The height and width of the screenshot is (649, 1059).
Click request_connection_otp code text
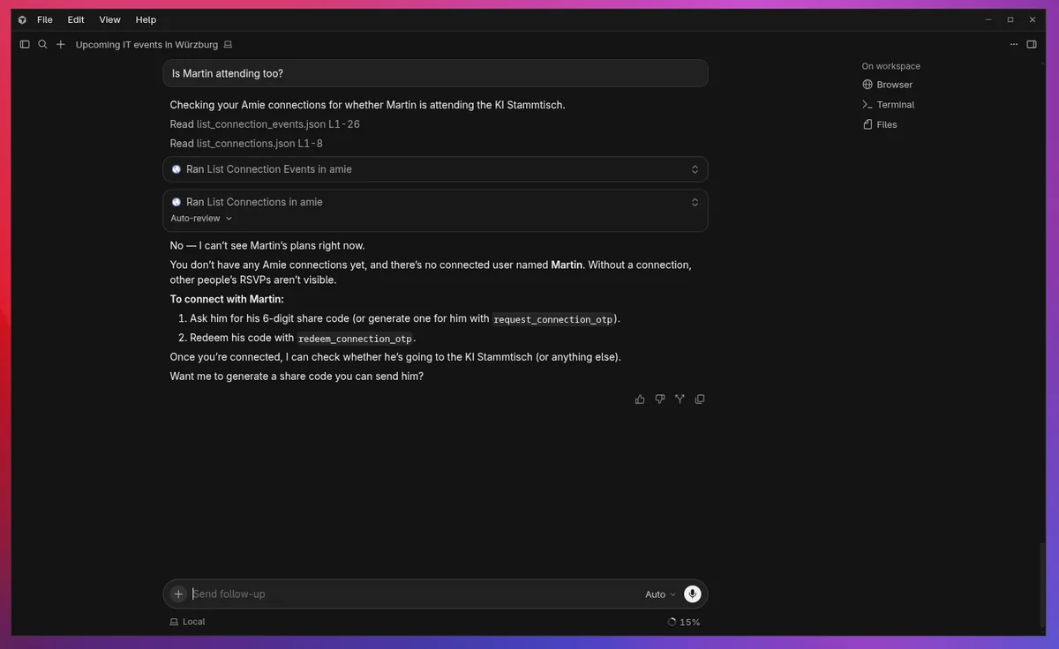(x=554, y=319)
